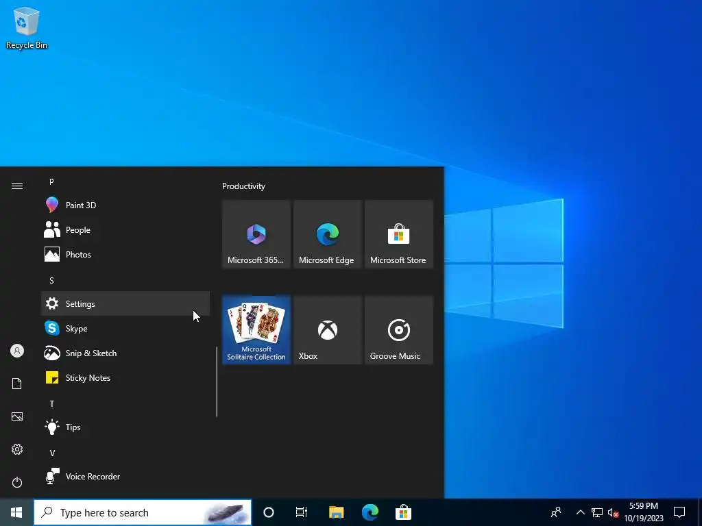
Task: Click the network tray icon
Action: point(597,512)
